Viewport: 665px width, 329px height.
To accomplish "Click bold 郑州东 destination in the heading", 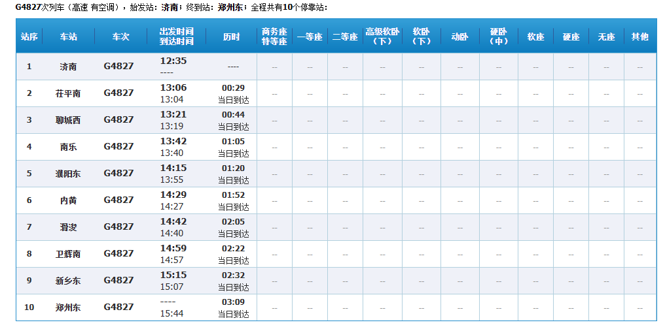I will point(232,7).
